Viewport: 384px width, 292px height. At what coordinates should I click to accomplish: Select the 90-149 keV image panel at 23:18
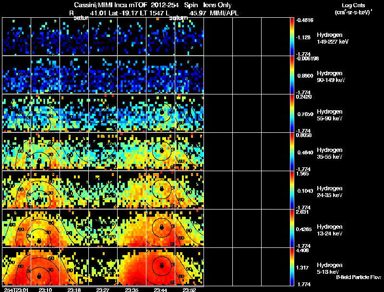coord(74,75)
